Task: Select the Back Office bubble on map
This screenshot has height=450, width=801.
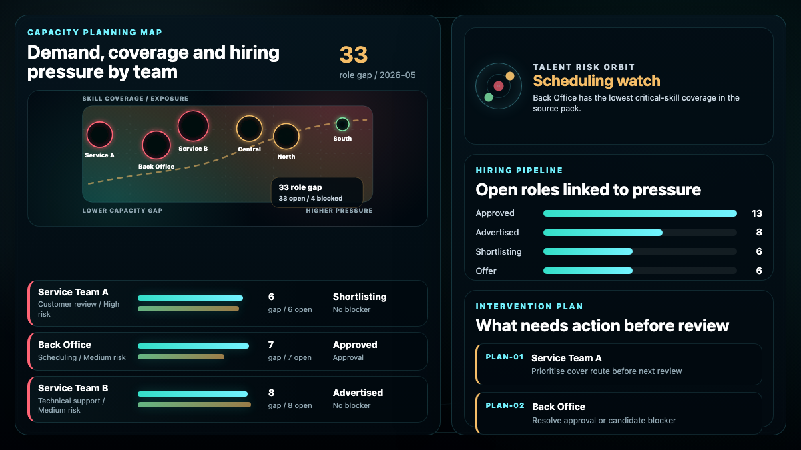Action: (156, 145)
